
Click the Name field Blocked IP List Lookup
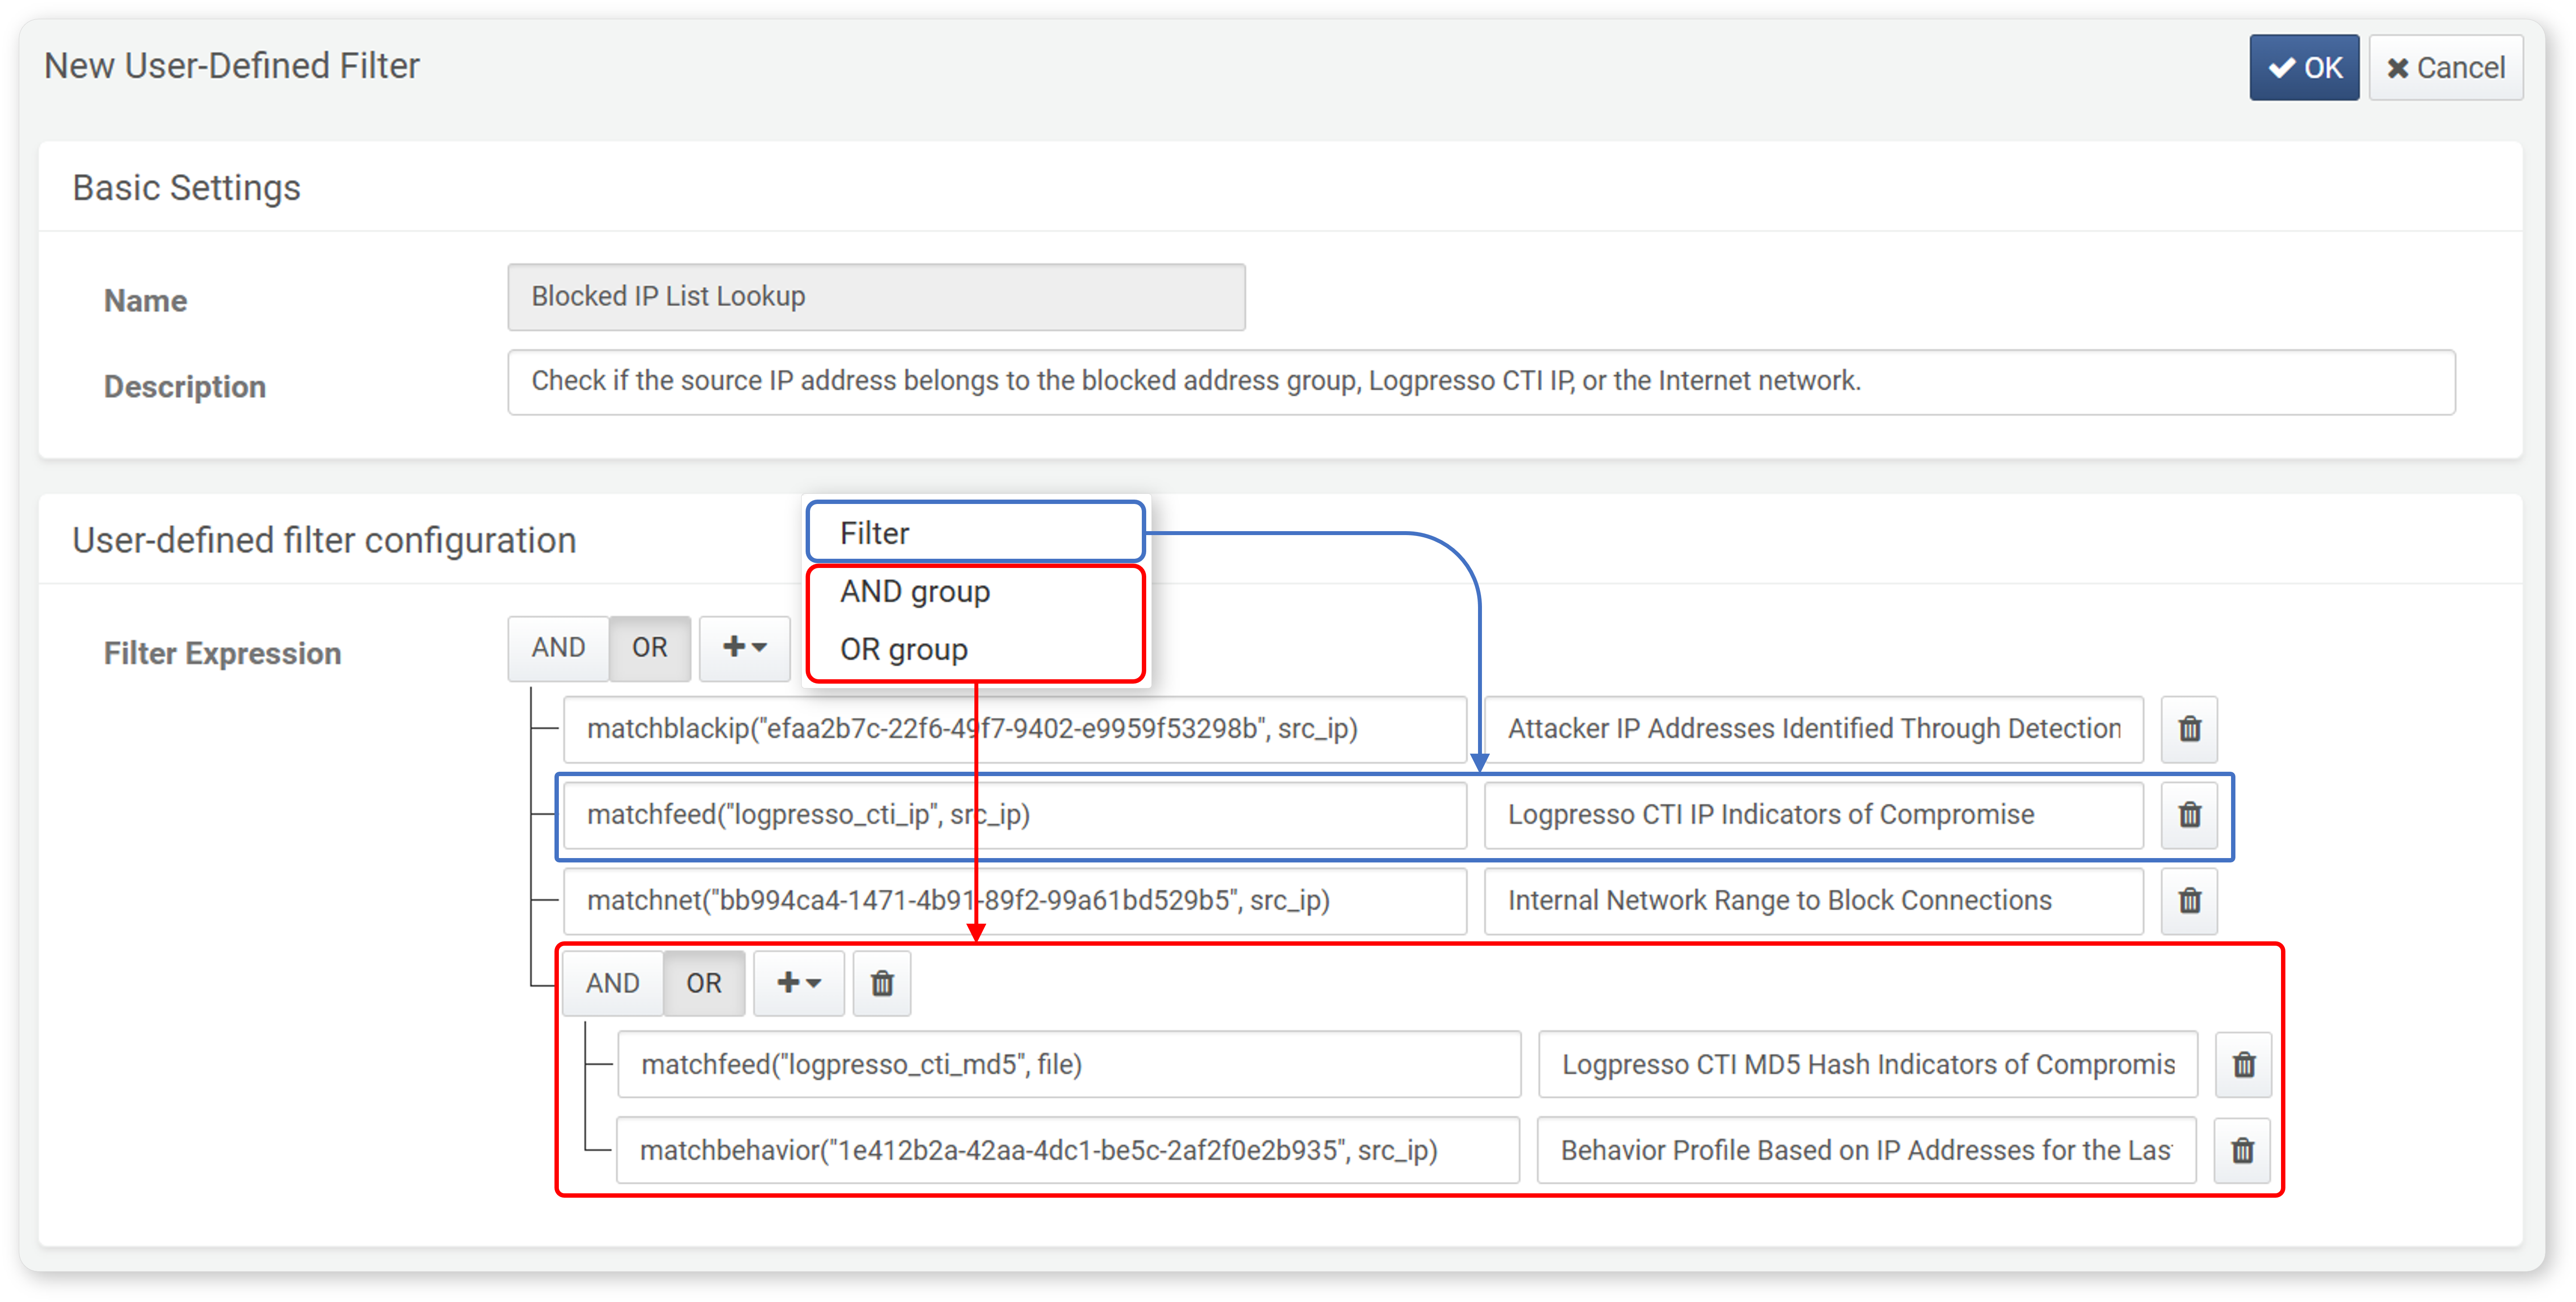coord(876,297)
